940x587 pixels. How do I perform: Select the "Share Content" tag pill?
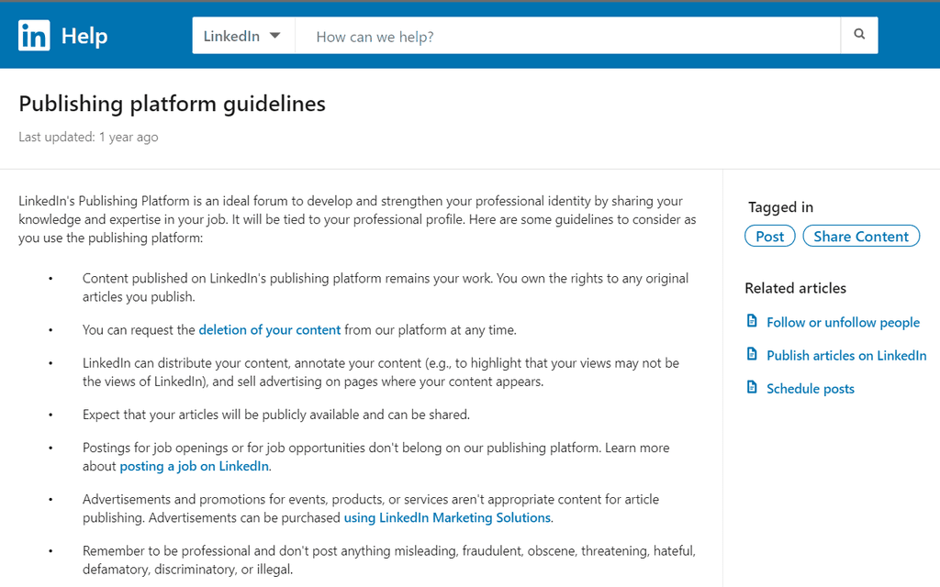[860, 236]
